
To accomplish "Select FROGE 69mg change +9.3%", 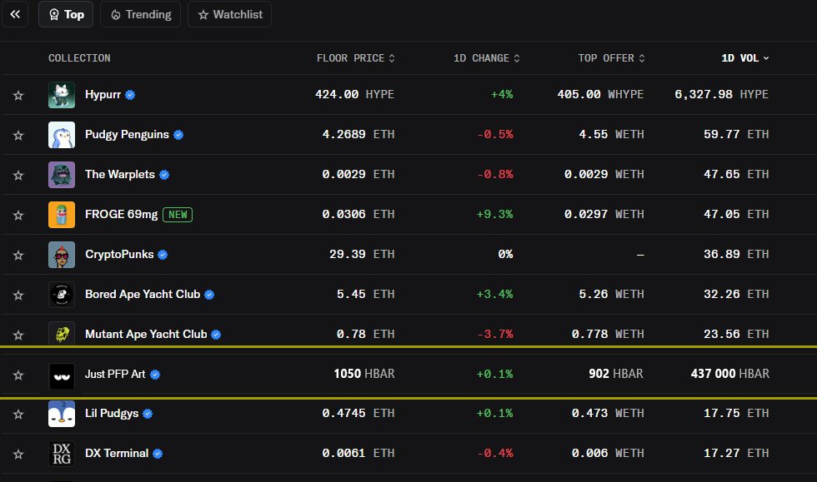I will [x=494, y=214].
